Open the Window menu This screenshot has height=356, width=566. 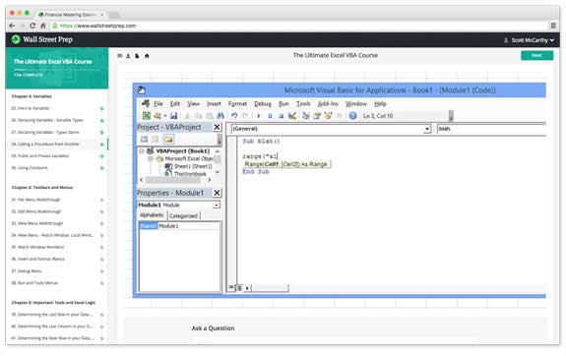pos(356,104)
